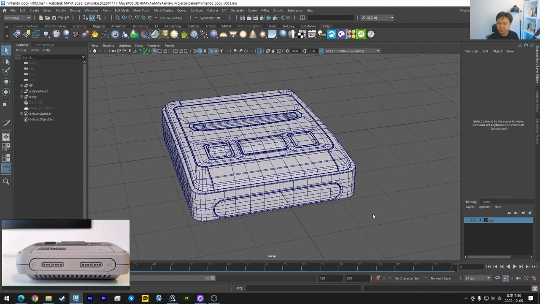The height and width of the screenshot is (304, 540).
Task: Open Chrome from the Windows taskbar
Action: coord(35,299)
